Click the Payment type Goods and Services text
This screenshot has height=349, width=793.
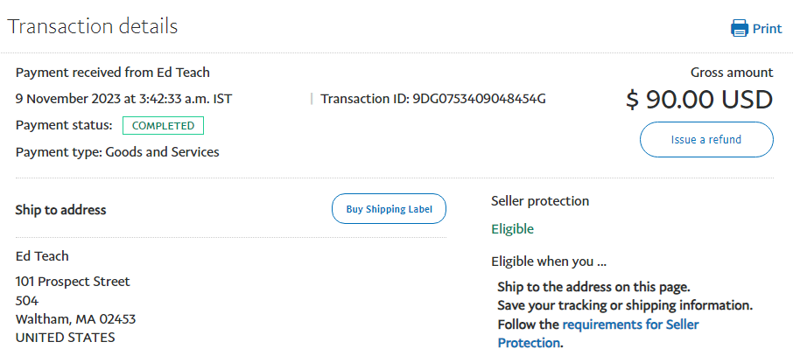click(x=117, y=152)
